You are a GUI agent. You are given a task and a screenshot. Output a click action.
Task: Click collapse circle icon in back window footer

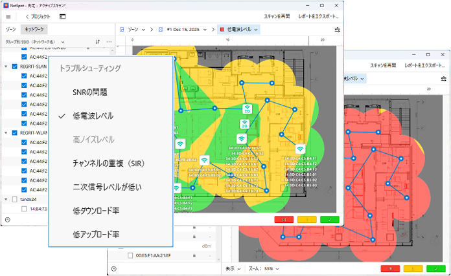click(x=114, y=269)
